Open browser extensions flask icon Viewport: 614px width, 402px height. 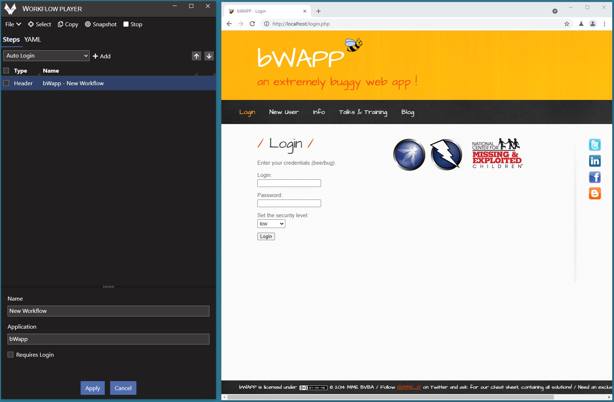pyautogui.click(x=581, y=24)
